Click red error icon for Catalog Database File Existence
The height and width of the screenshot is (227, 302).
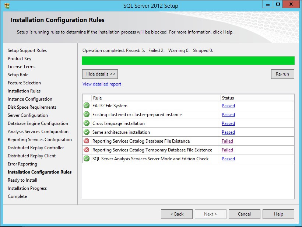pos(87,141)
